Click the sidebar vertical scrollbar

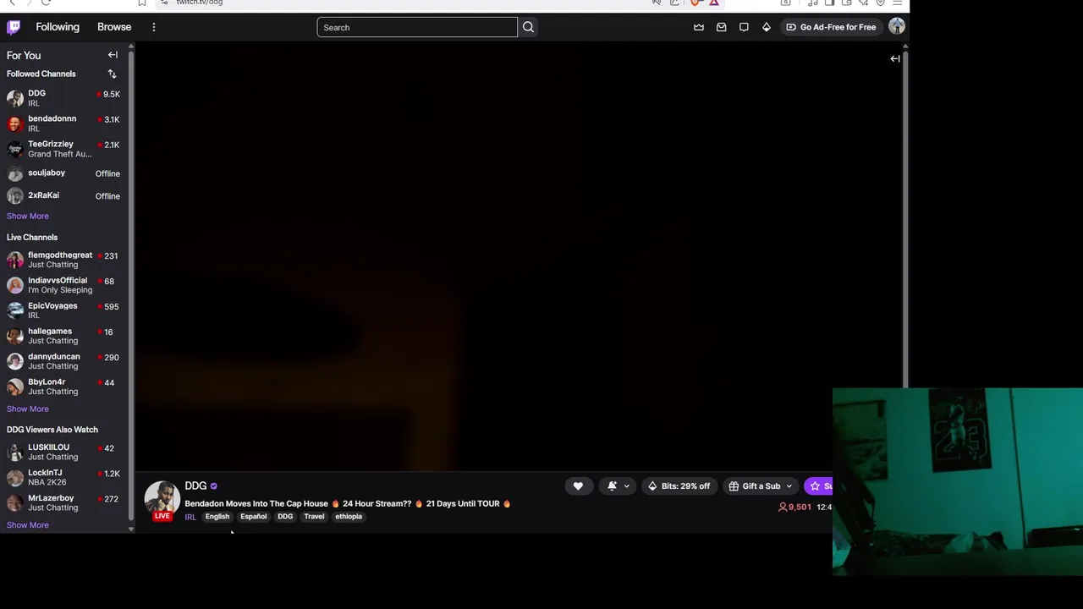pos(131,288)
